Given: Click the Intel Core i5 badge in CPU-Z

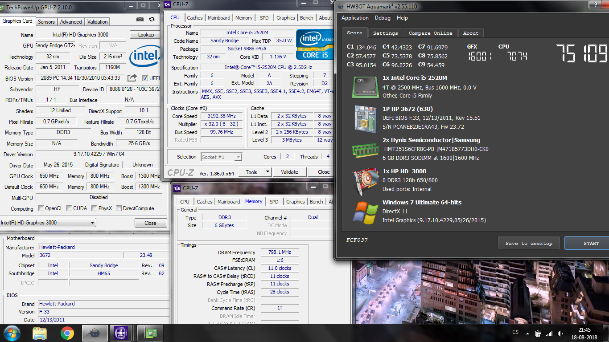Looking at the screenshot, I should (314, 45).
